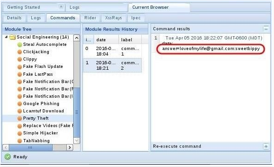Click the orange icon beside Google Phishing

click(x=20, y=104)
